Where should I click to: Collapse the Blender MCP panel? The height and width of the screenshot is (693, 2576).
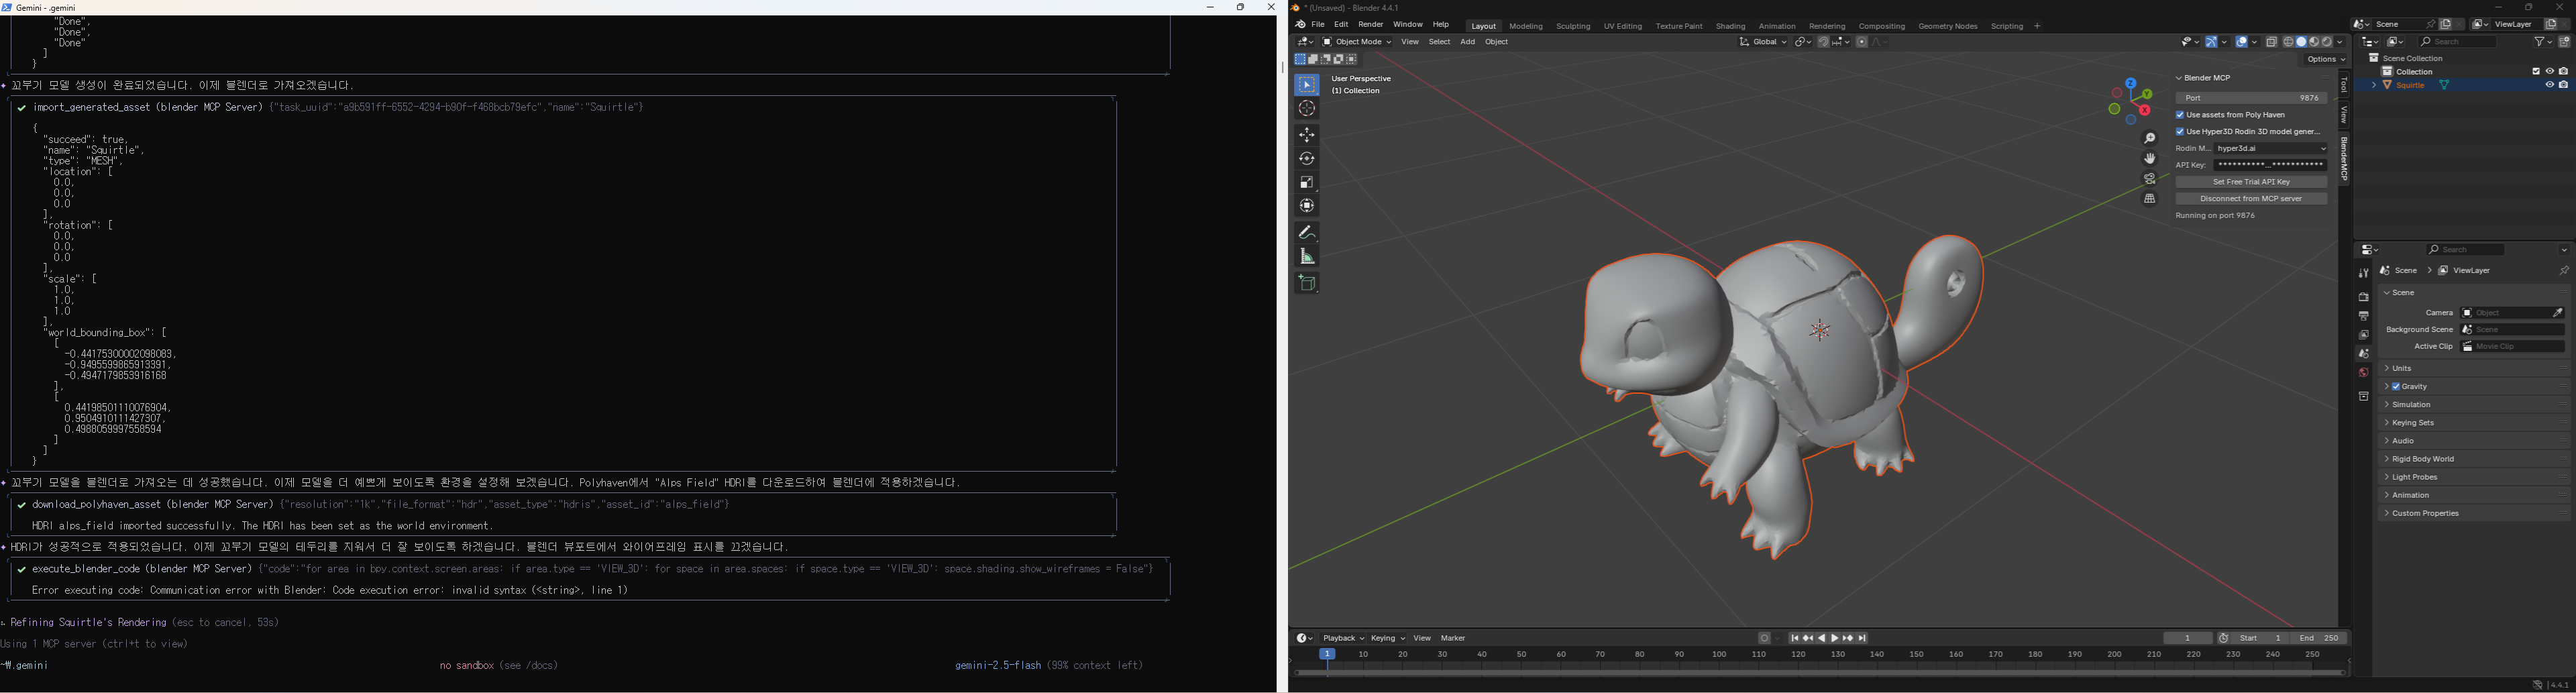(x=2180, y=78)
